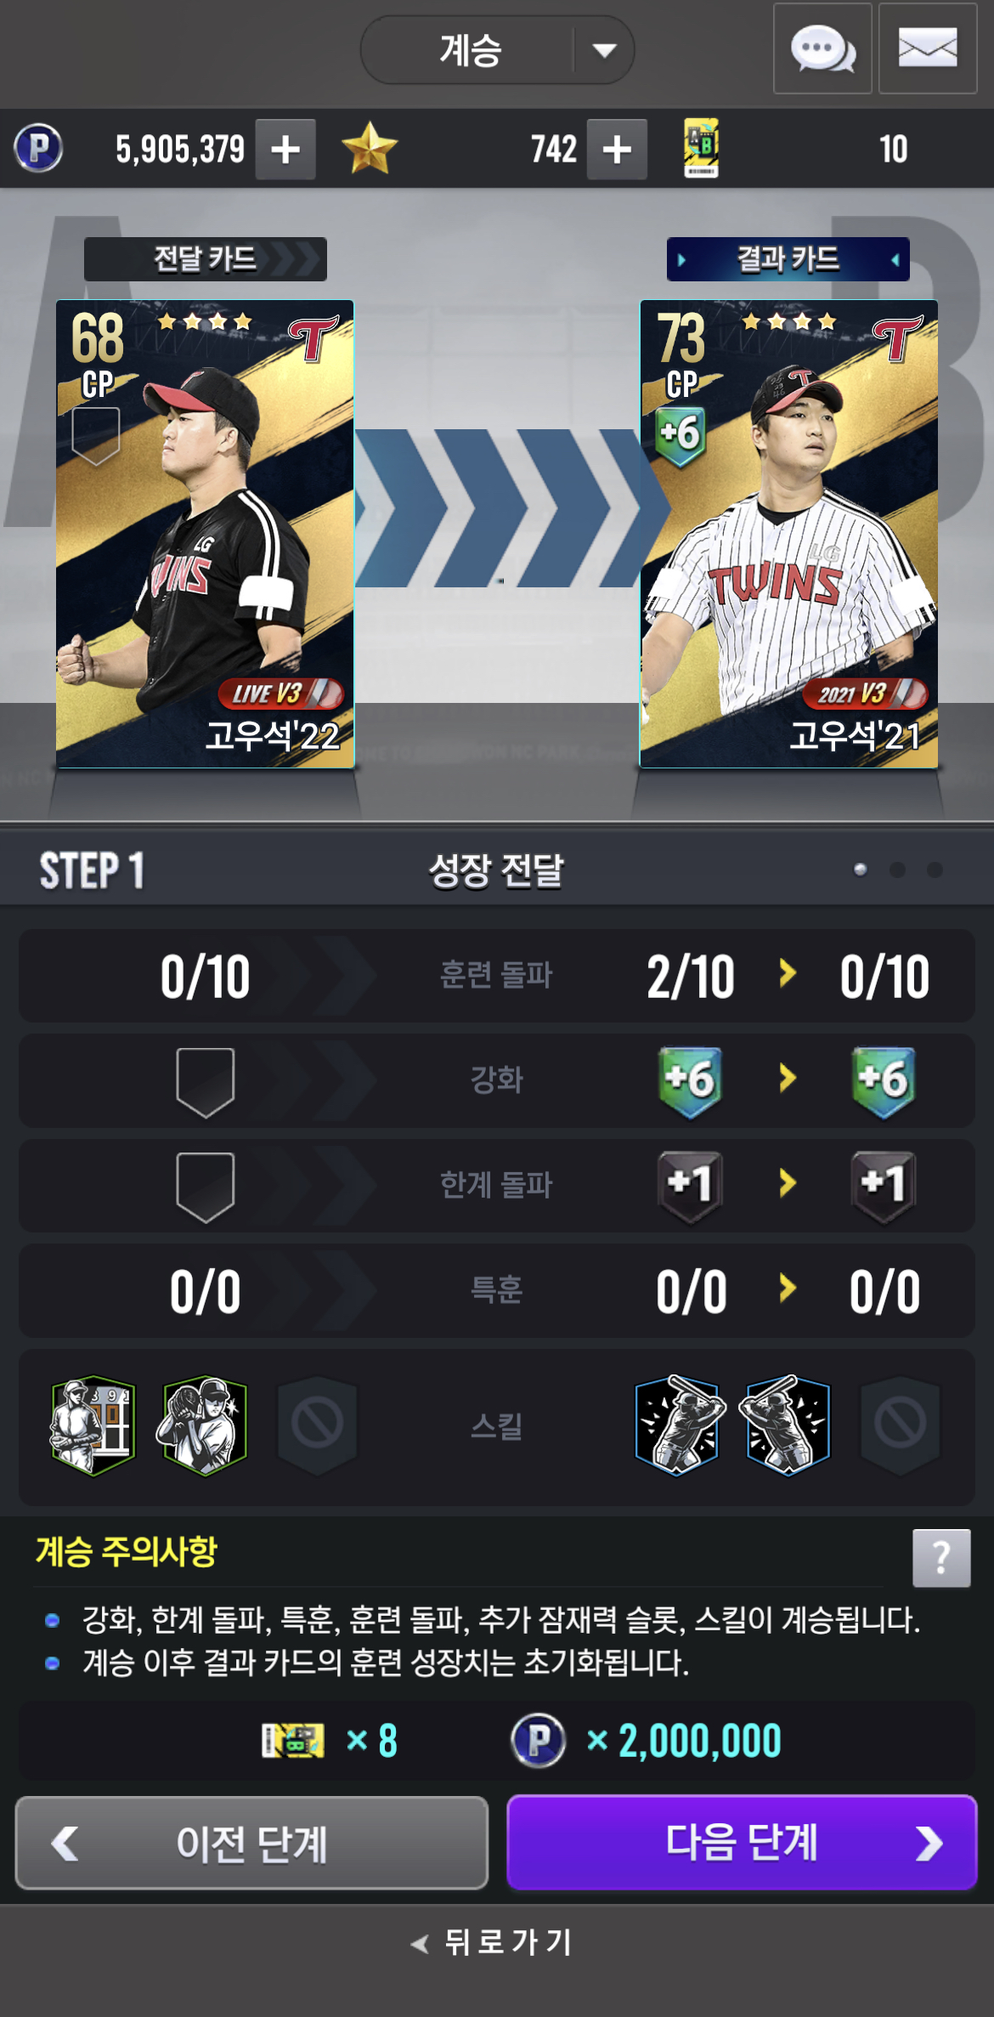Image resolution: width=994 pixels, height=2017 pixels.
Task: Select the first blue batter skill icon
Action: [677, 1425]
